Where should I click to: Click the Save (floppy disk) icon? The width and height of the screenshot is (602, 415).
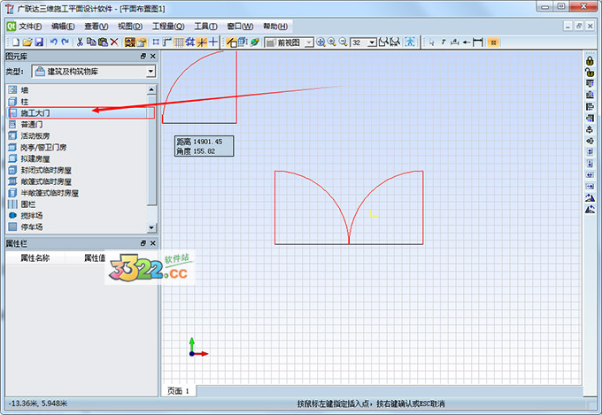point(38,42)
